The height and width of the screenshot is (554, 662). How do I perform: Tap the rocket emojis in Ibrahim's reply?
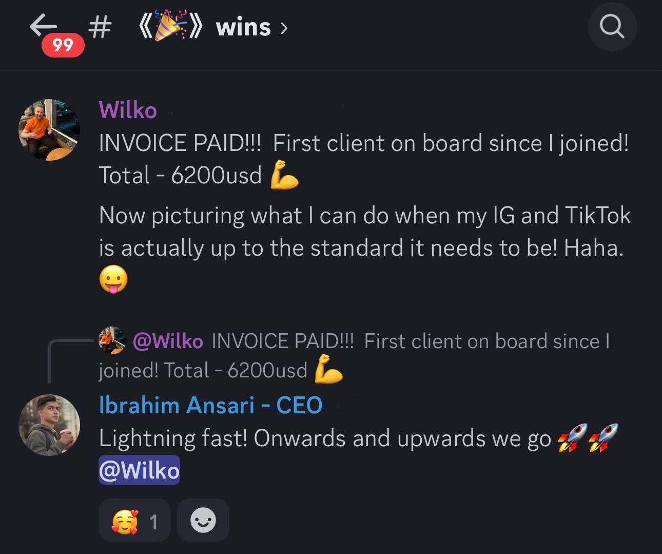pos(588,438)
